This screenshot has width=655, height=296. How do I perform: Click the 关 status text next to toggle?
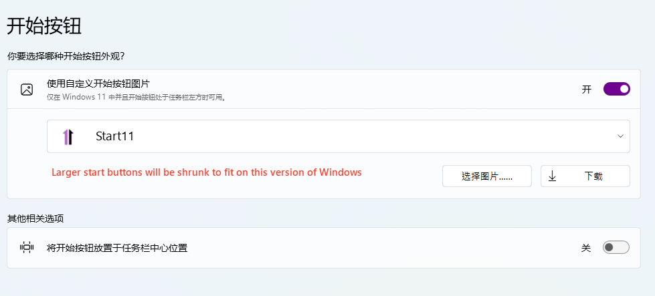[586, 248]
